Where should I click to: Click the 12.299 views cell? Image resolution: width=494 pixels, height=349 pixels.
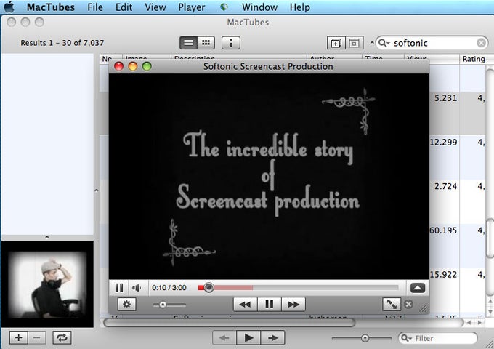[443, 143]
